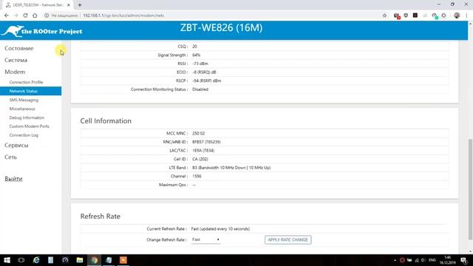The width and height of the screenshot is (473, 266).
Task: Click the browser address bar URL
Action: tap(123, 16)
